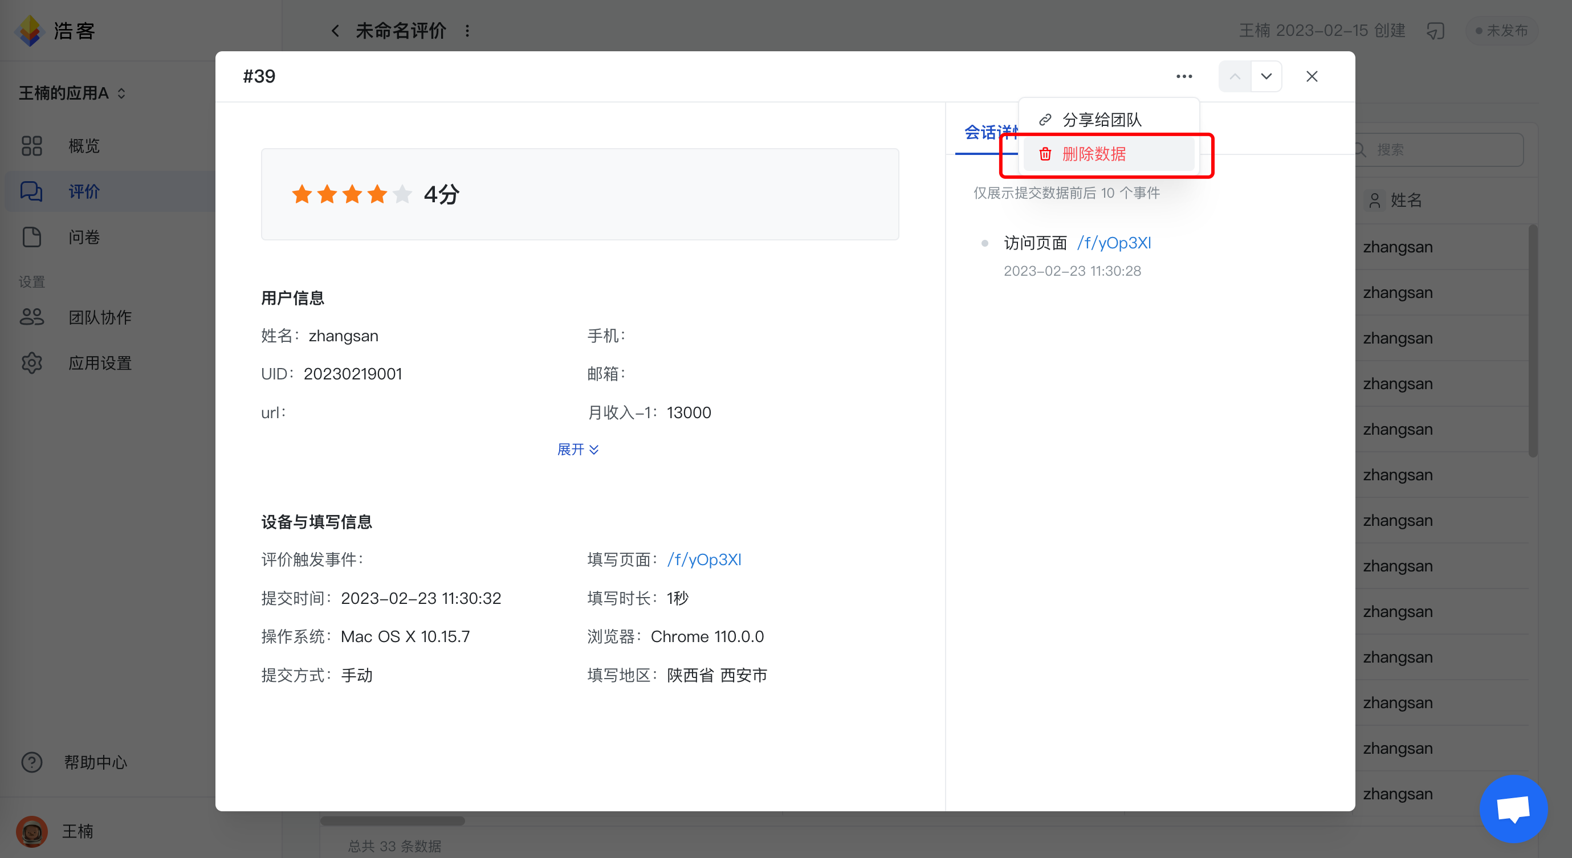
Task: Go back using the left chevron arrow
Action: point(335,31)
